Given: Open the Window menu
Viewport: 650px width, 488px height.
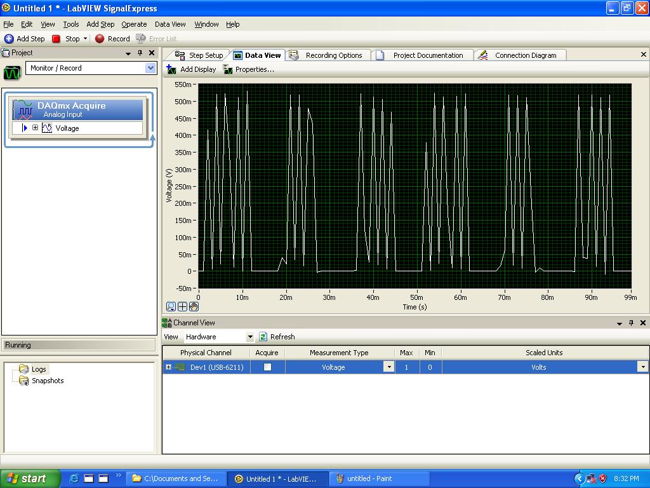Looking at the screenshot, I should [x=206, y=24].
